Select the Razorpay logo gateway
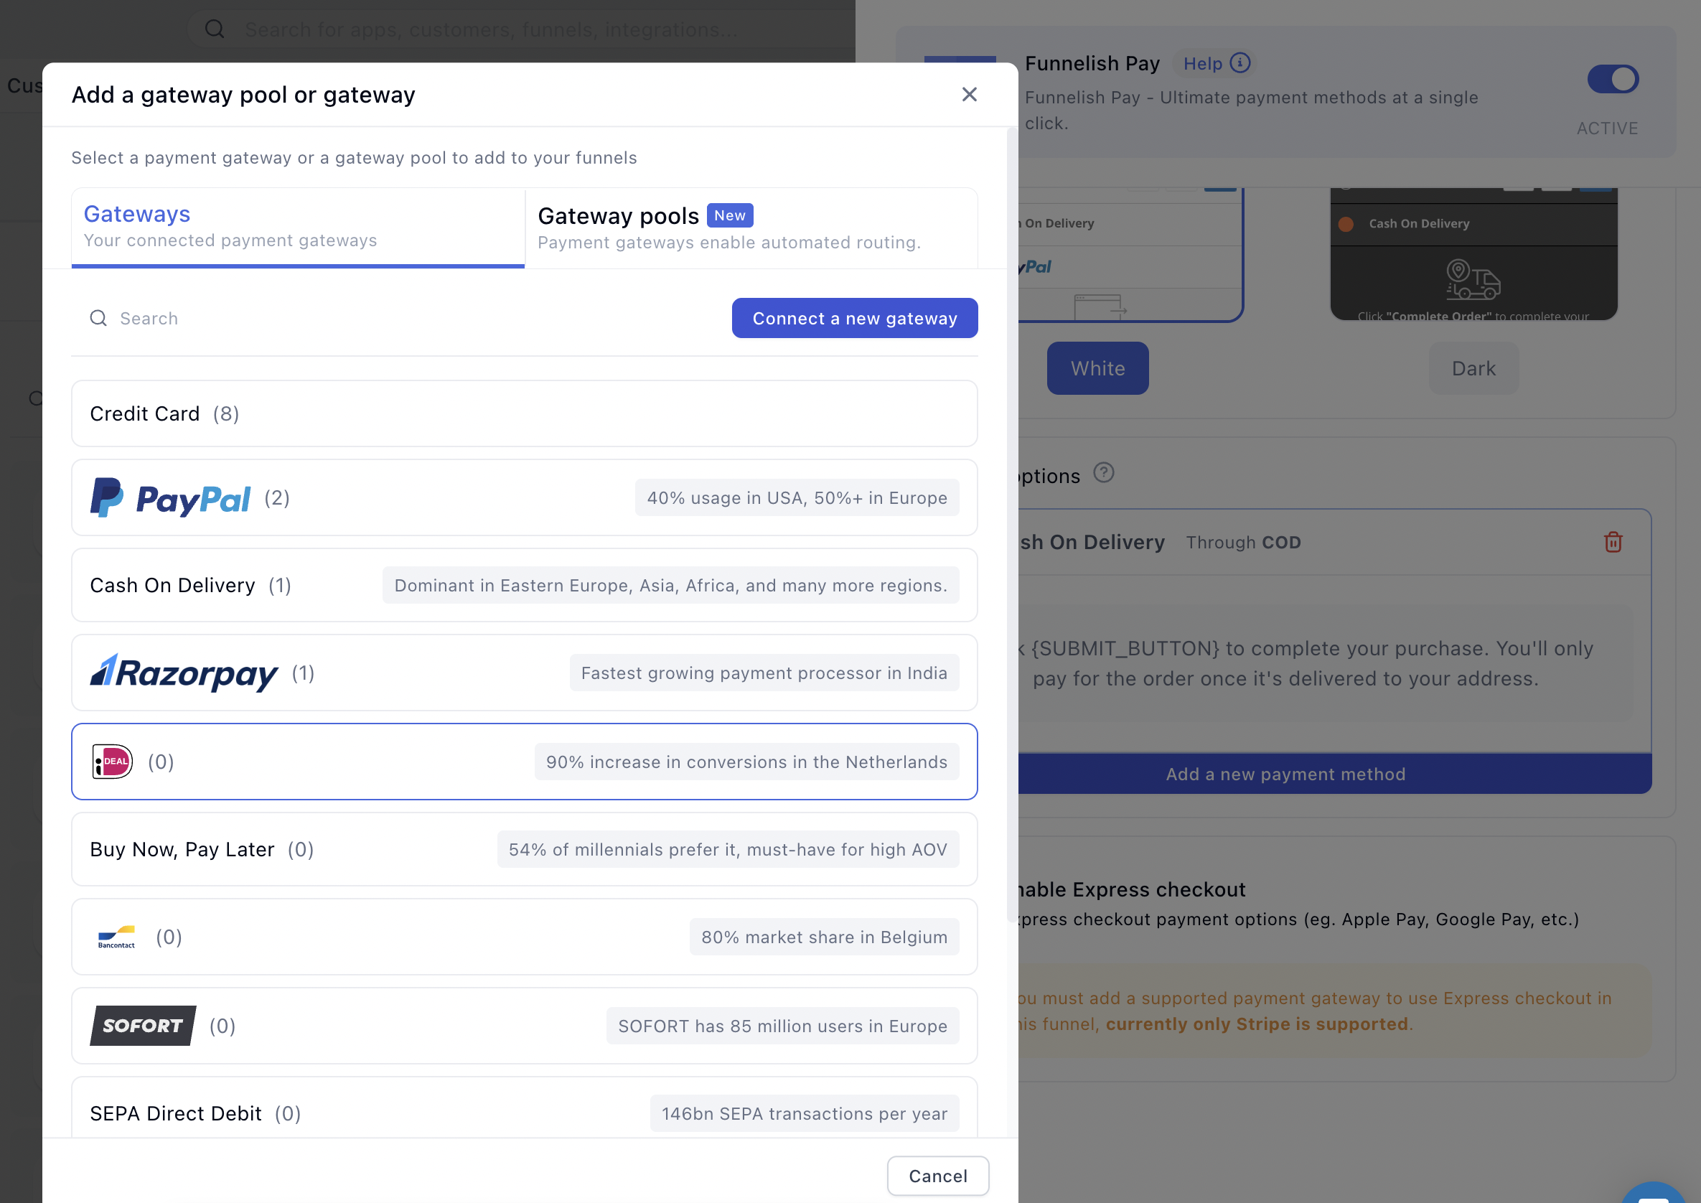The height and width of the screenshot is (1203, 1701). (x=184, y=673)
